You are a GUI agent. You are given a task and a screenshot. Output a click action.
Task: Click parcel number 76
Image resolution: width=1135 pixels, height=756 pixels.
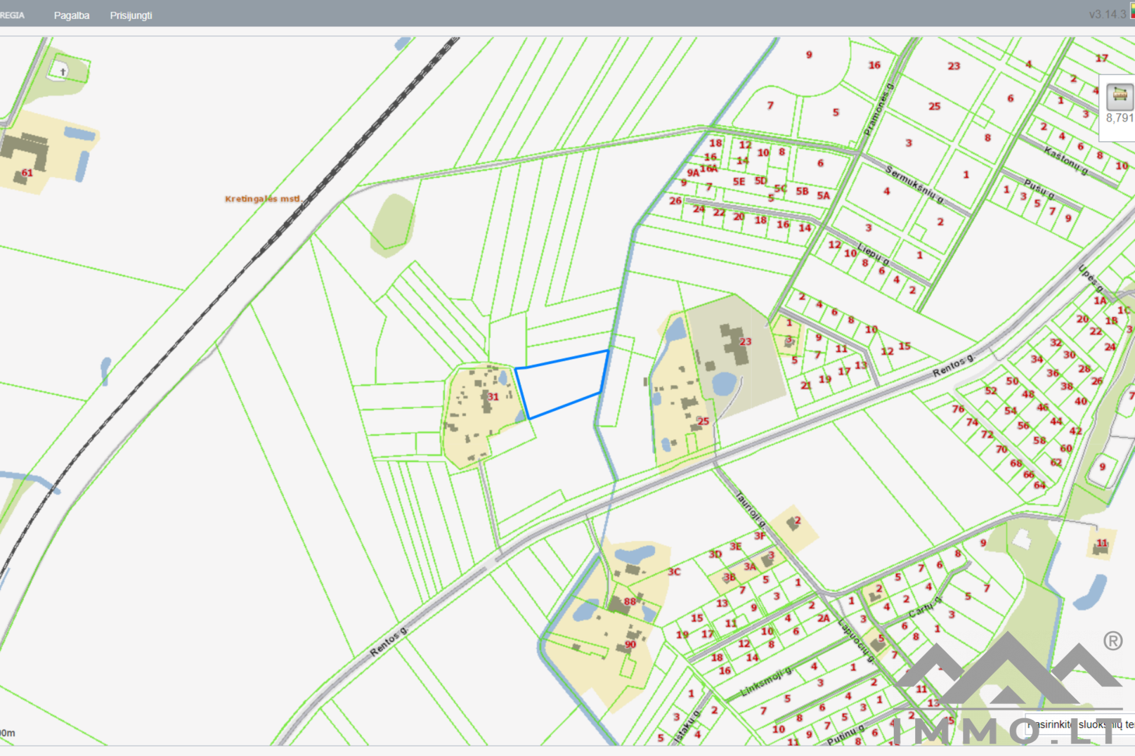[x=958, y=409]
